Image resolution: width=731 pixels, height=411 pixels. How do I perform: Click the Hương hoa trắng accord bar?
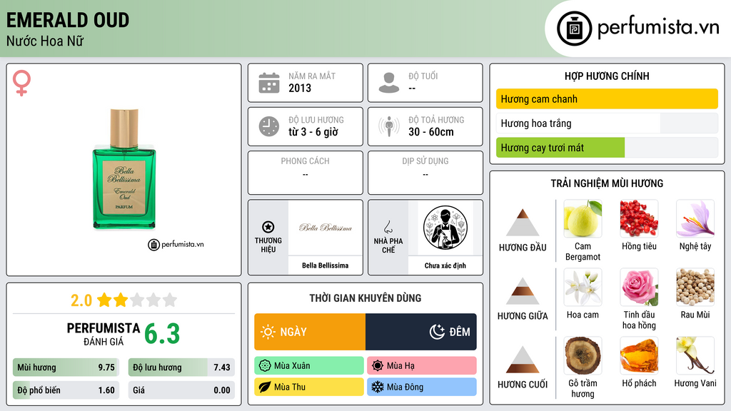point(607,123)
